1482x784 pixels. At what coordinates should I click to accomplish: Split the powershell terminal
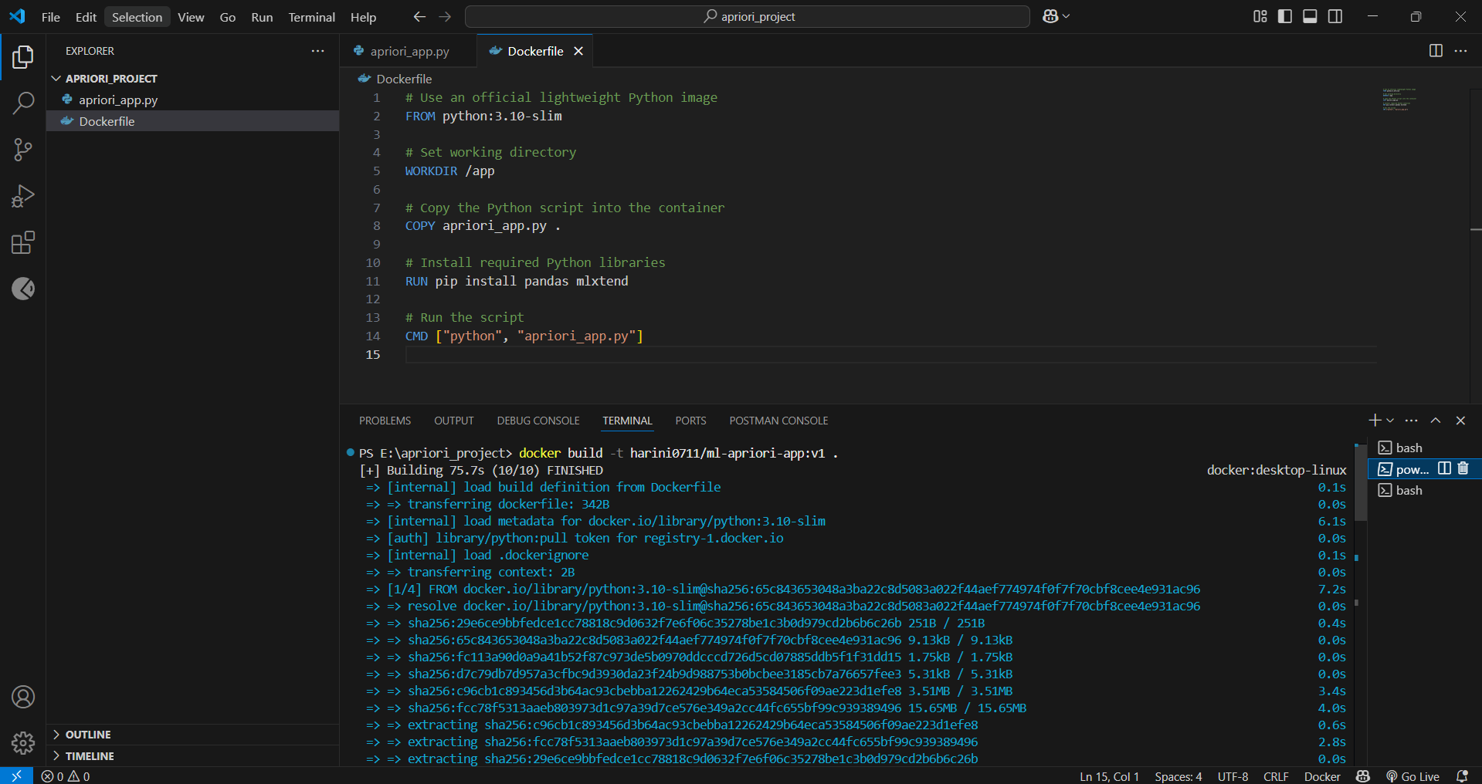(1444, 468)
